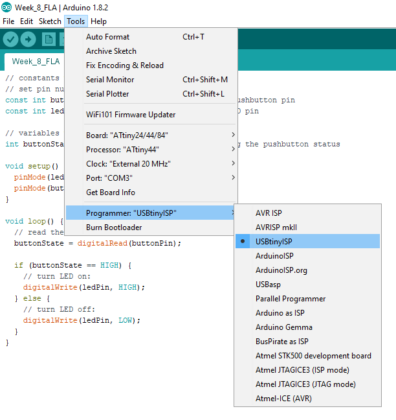
Task: Open the Sketch menu
Action: tap(50, 21)
